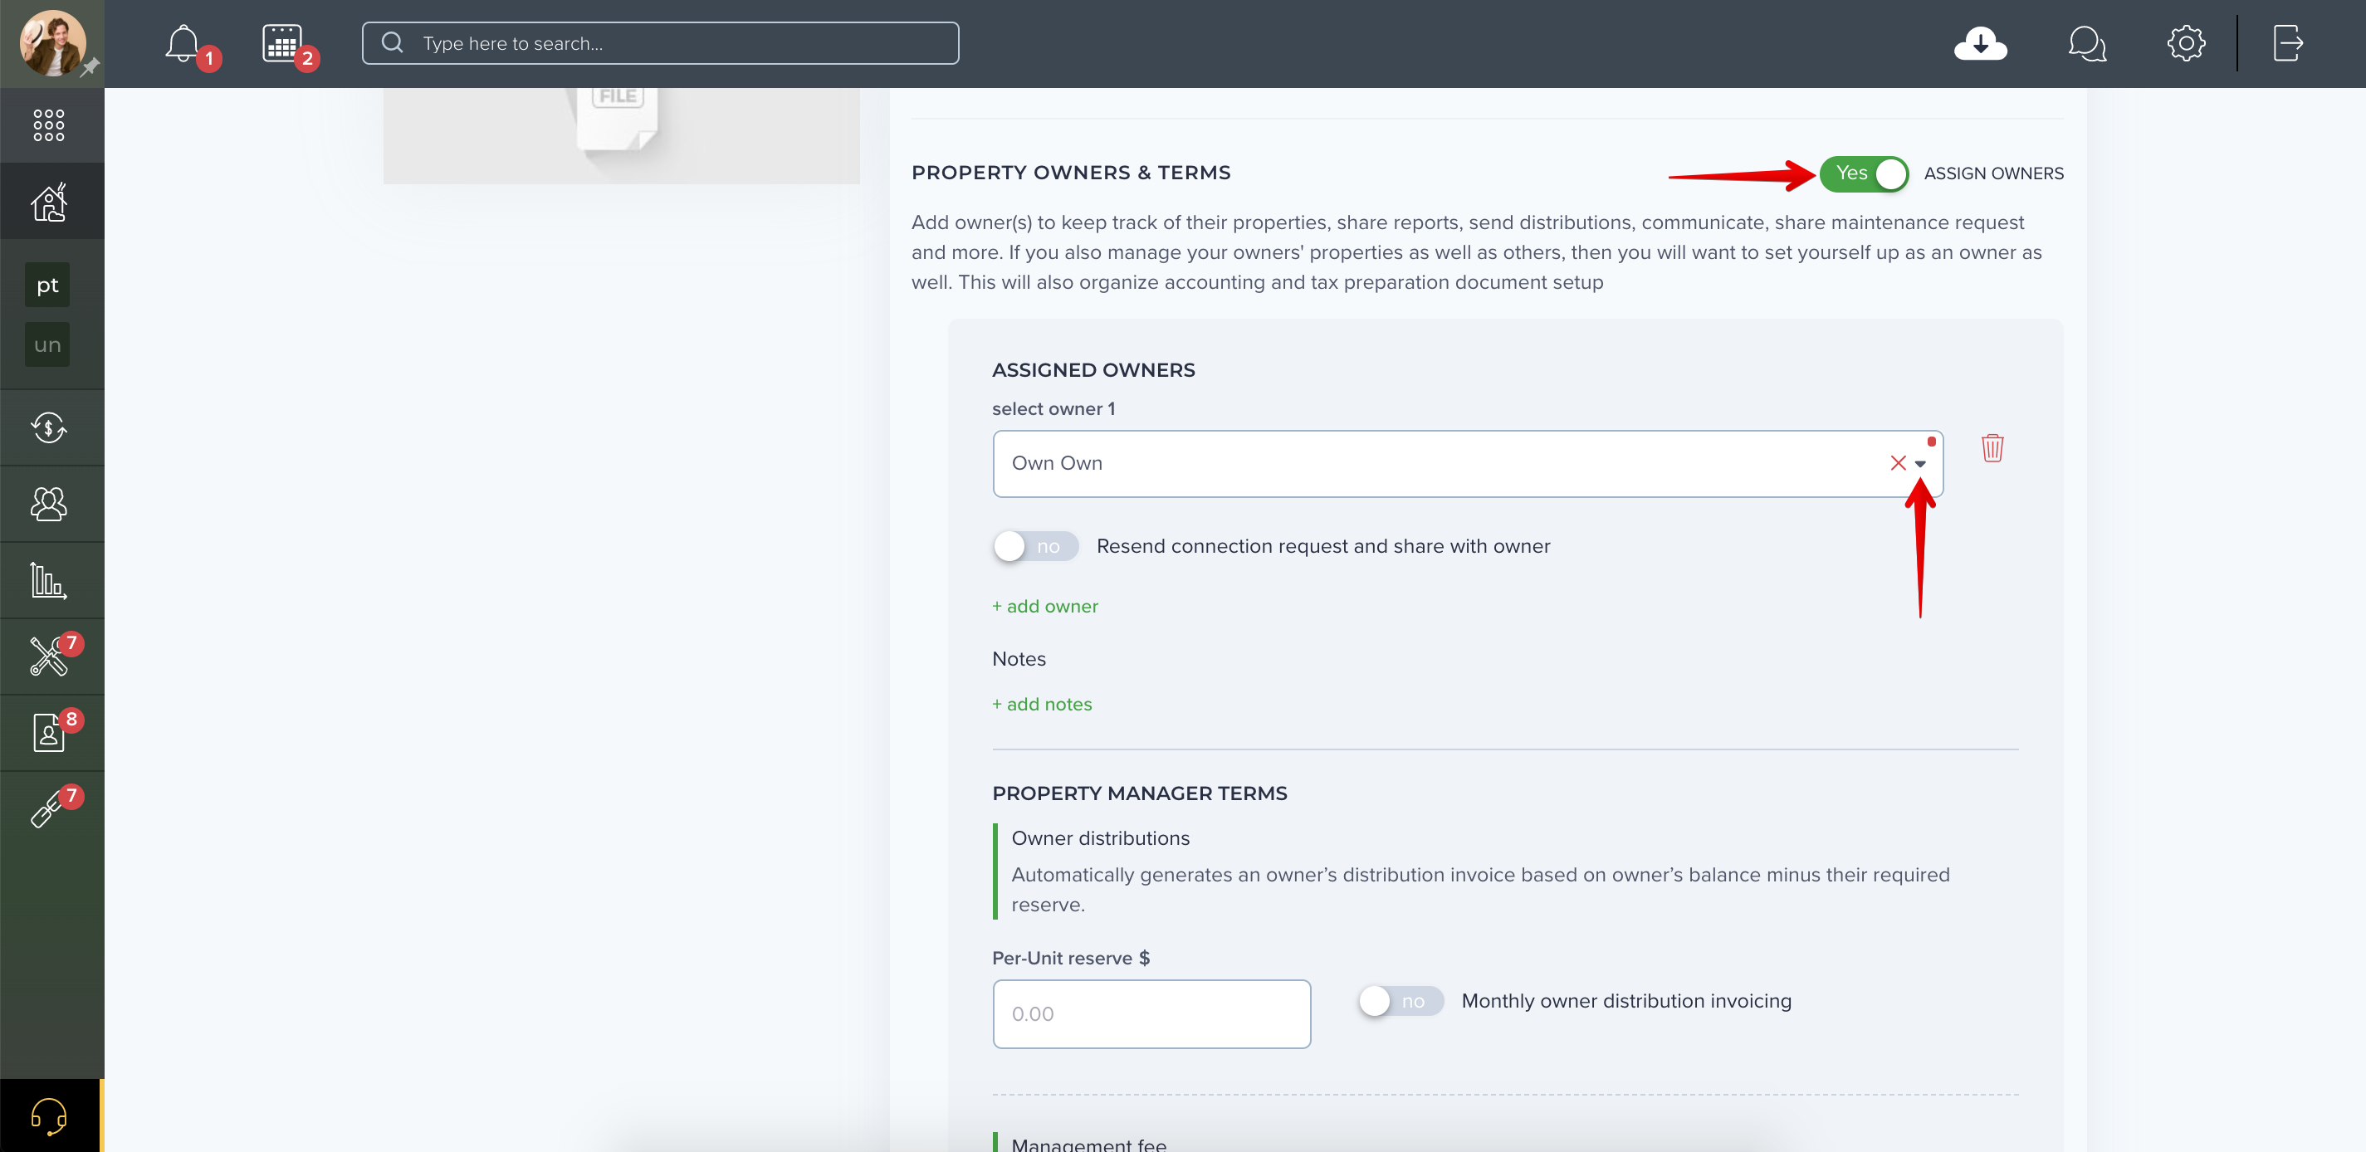Click the 'ASSIGN OWNERS' label
2366x1152 pixels.
tap(1993, 173)
